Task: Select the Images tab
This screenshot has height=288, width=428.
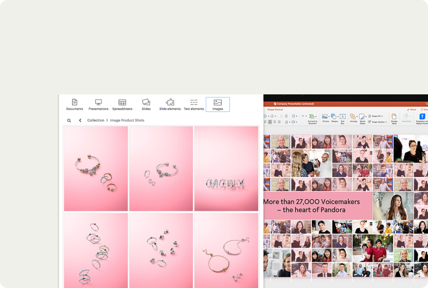Action: 218,104
